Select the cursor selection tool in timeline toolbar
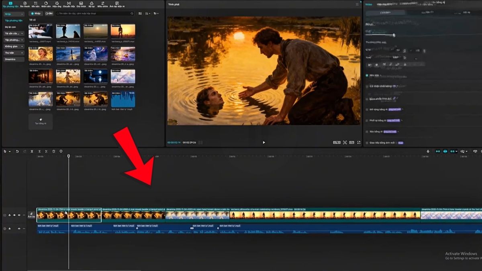 [x=4, y=152]
